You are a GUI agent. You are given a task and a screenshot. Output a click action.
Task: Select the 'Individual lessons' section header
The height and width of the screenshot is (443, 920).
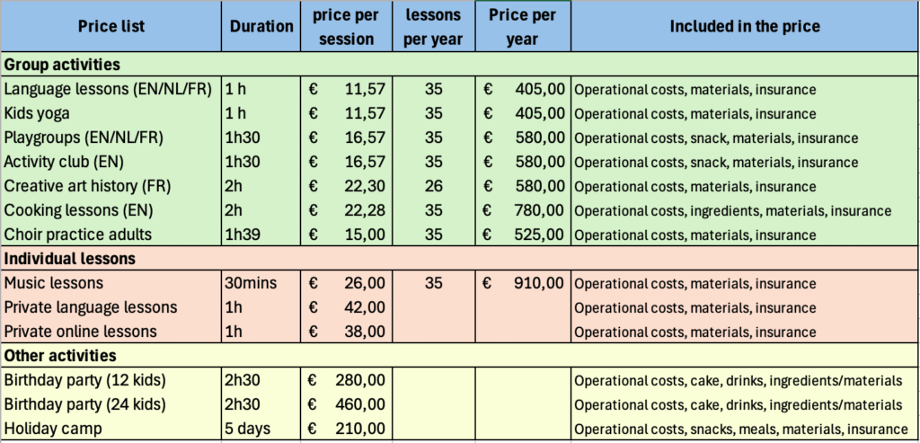70,259
